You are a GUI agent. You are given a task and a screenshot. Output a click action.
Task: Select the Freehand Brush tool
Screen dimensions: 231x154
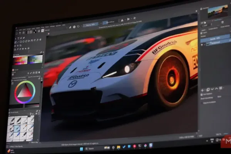point(15,42)
